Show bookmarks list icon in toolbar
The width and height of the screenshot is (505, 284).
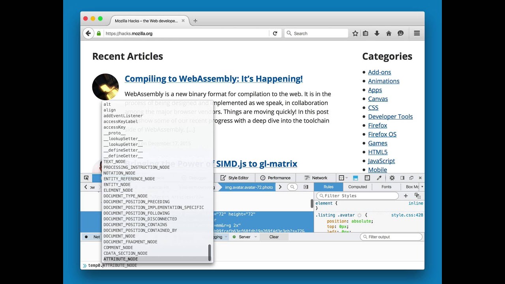click(366, 34)
